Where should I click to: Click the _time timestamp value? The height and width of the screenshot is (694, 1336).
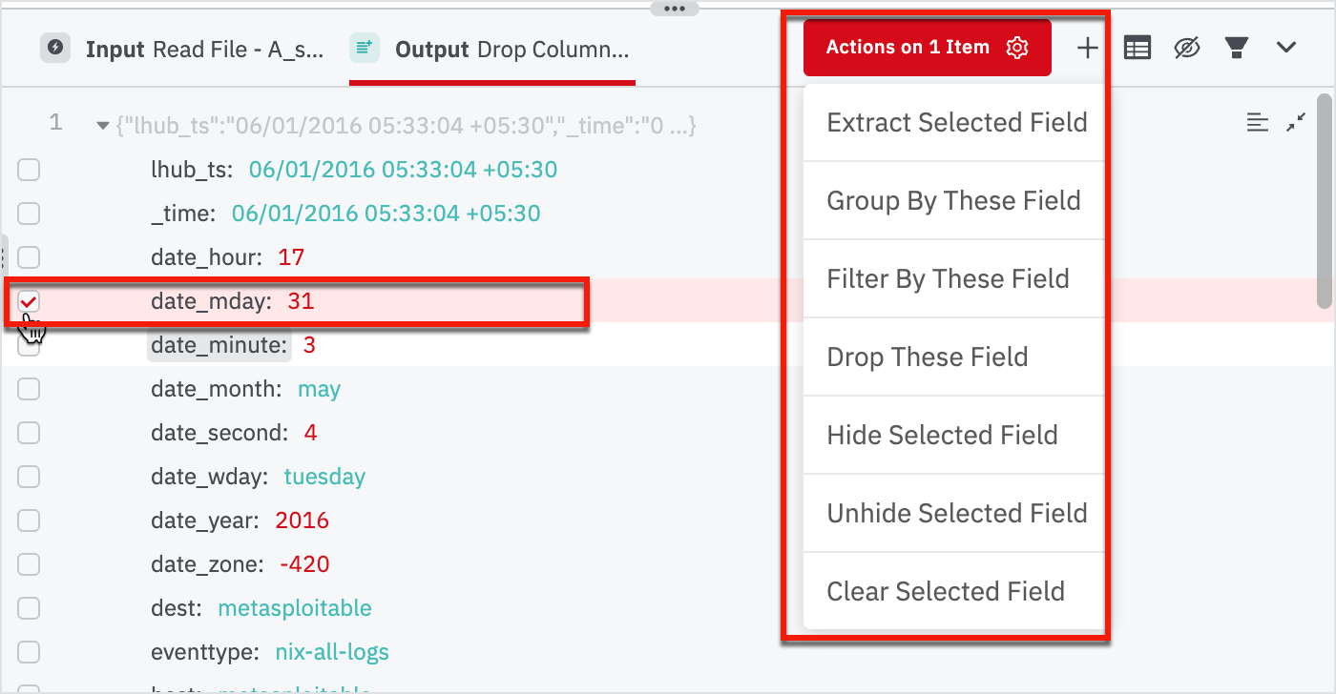[x=386, y=214]
